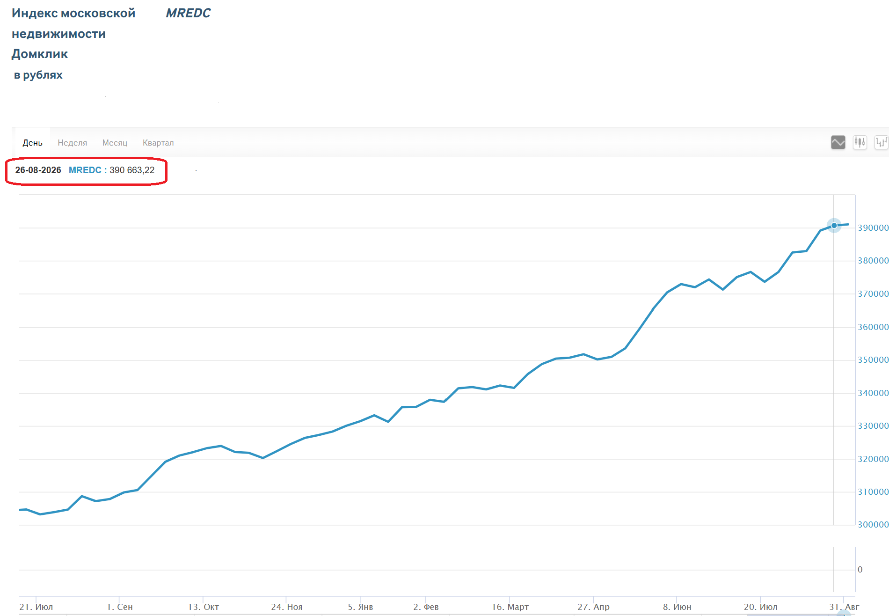Switch to candlestick chart icon
The image size is (889, 616).
click(x=860, y=142)
